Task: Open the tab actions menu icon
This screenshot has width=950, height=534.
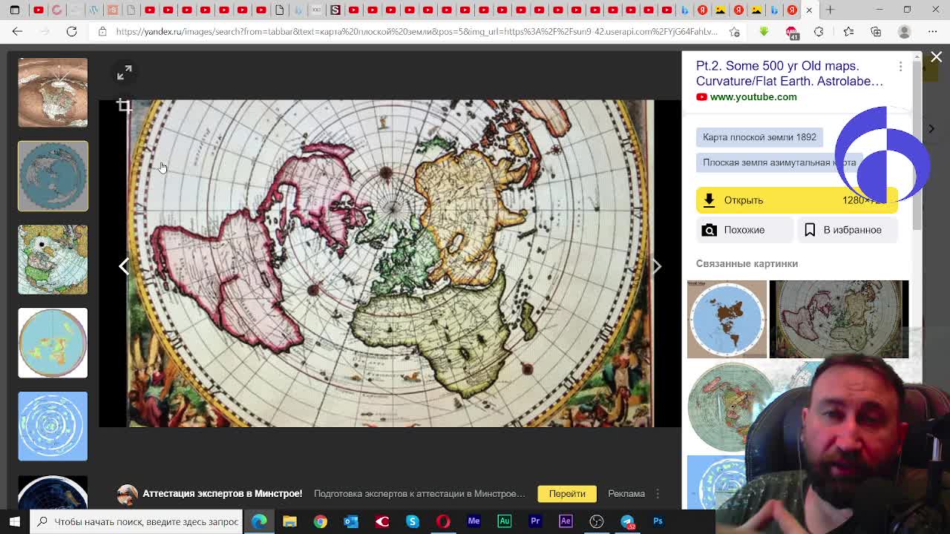Action: (x=15, y=10)
